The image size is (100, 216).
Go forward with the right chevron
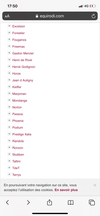[28, 202]
